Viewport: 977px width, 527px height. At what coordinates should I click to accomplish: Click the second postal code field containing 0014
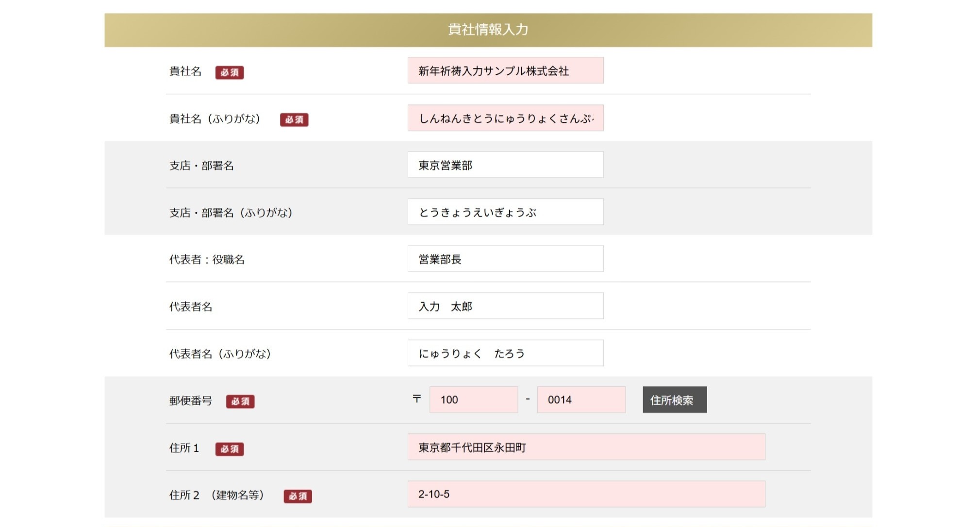coord(581,400)
